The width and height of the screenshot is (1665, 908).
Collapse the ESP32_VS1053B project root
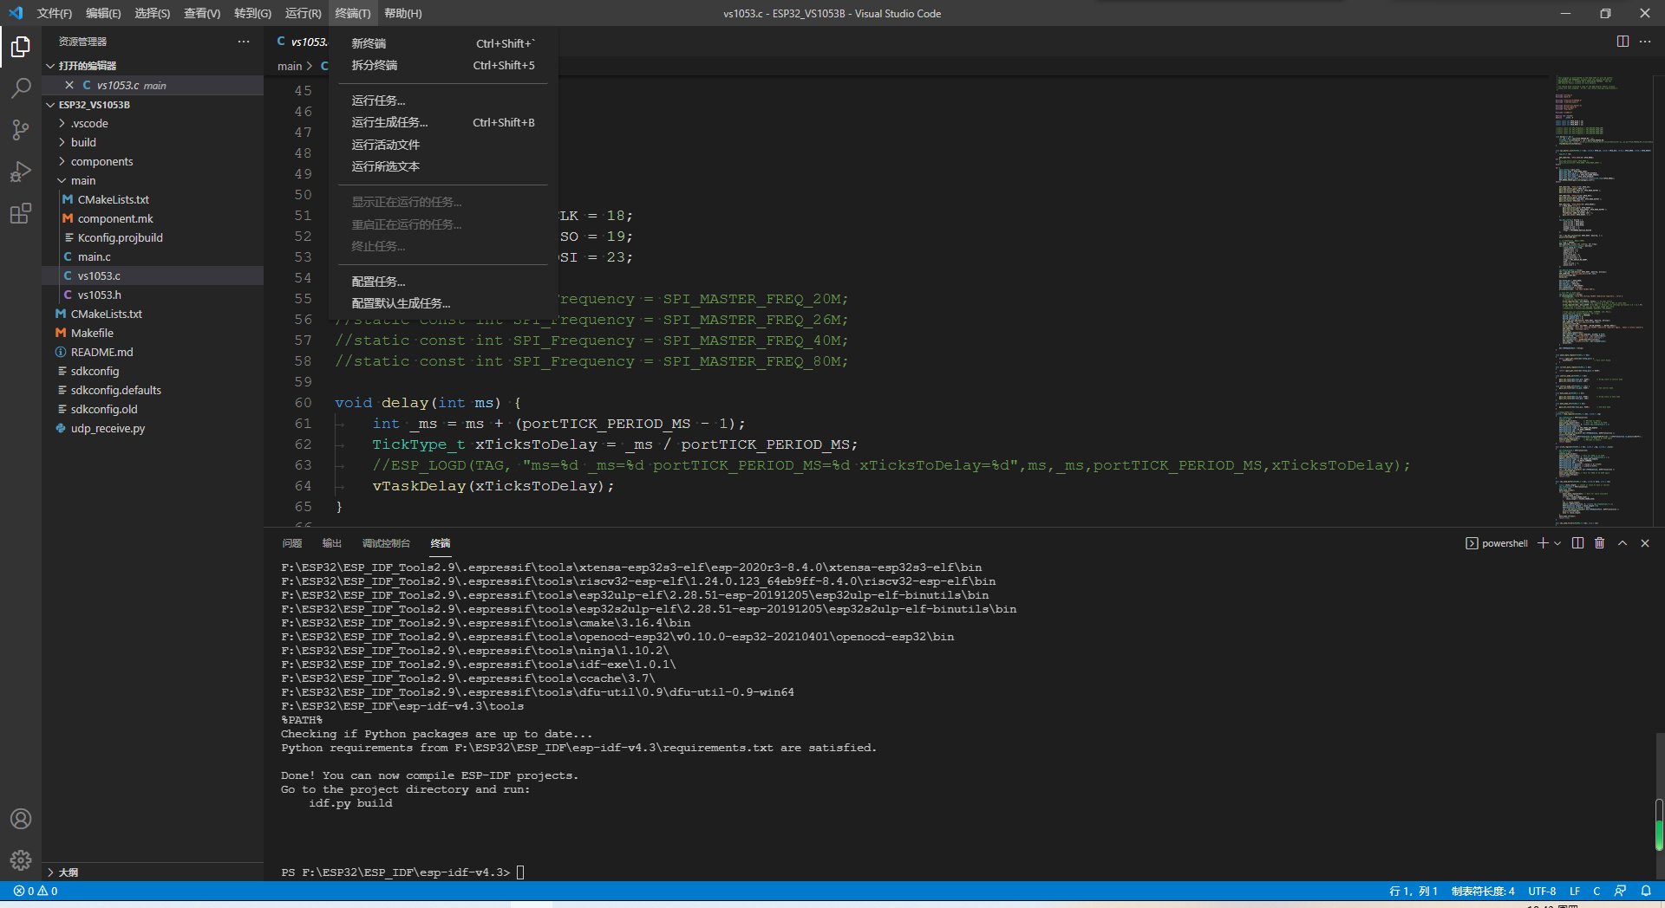[153, 104]
